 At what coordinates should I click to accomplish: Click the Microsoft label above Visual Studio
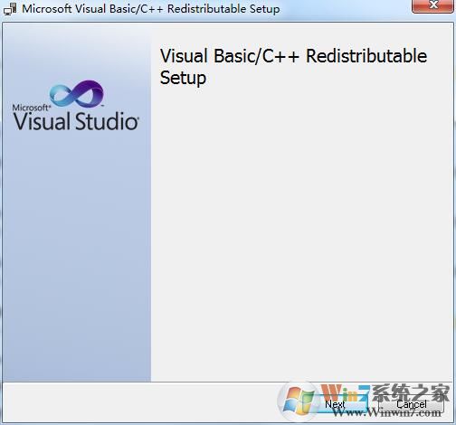(31, 108)
